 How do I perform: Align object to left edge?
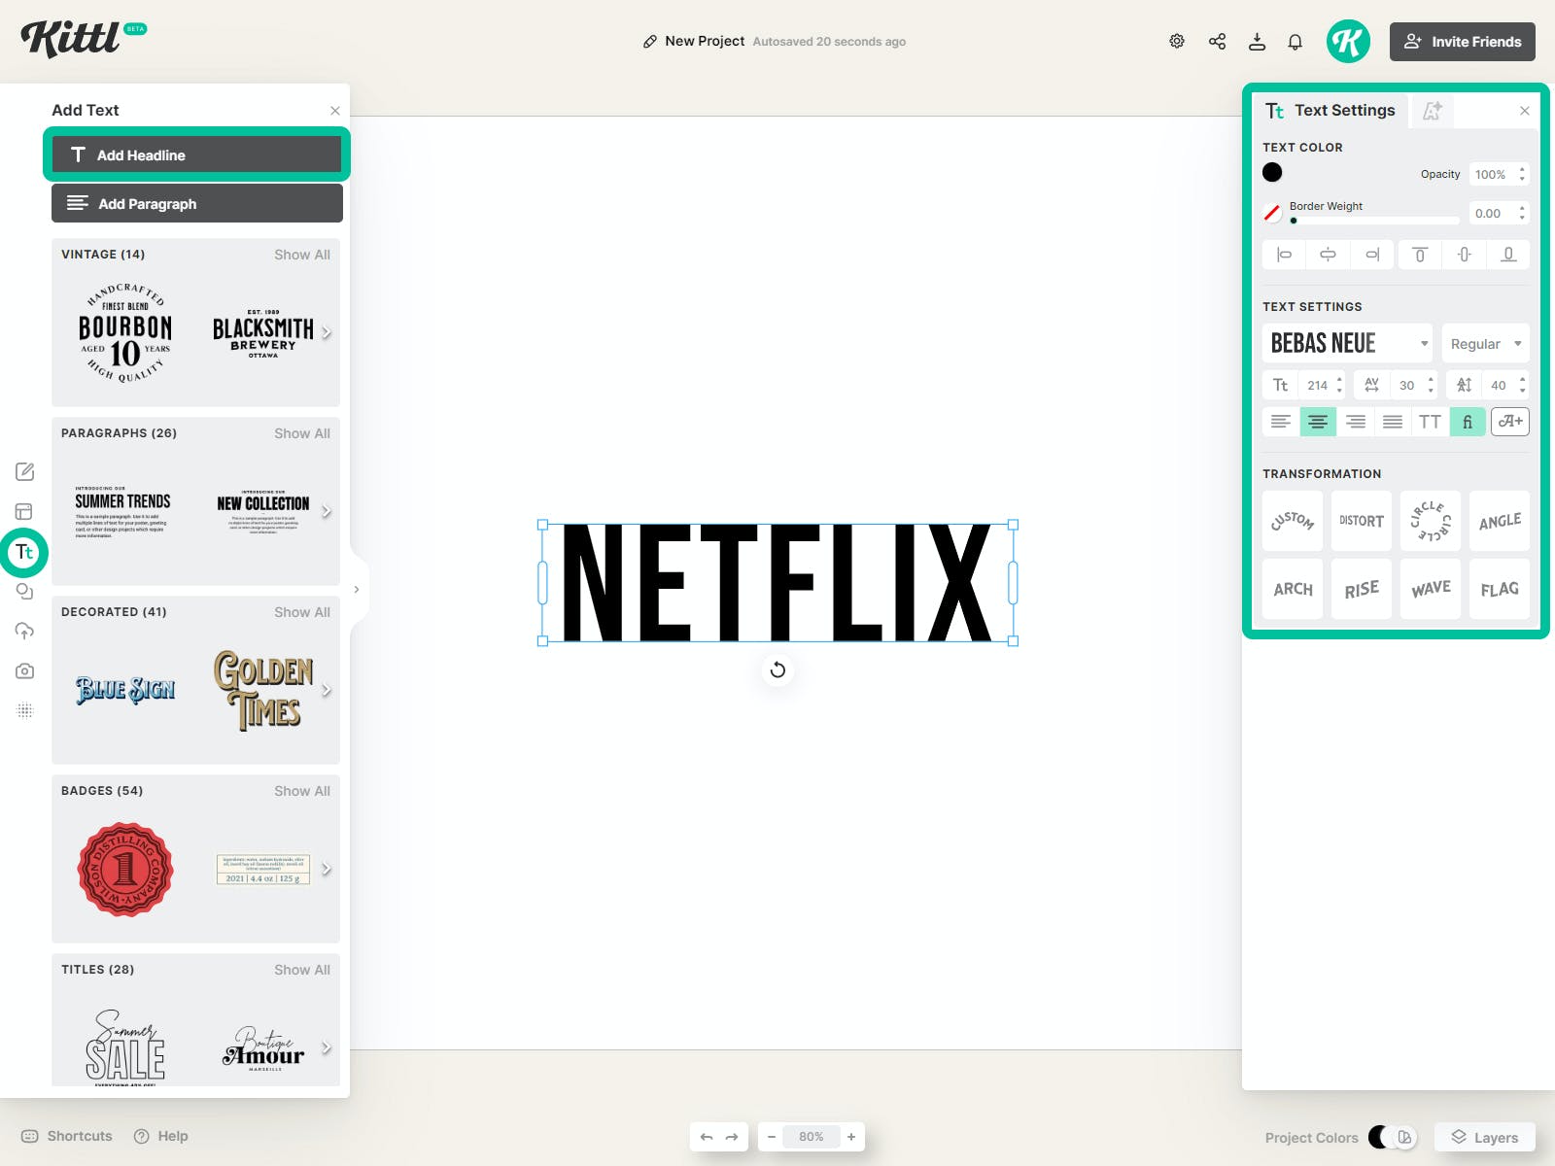click(1283, 255)
